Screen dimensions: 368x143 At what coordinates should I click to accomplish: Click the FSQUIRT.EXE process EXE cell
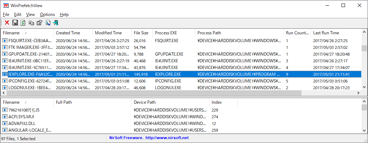point(167,41)
